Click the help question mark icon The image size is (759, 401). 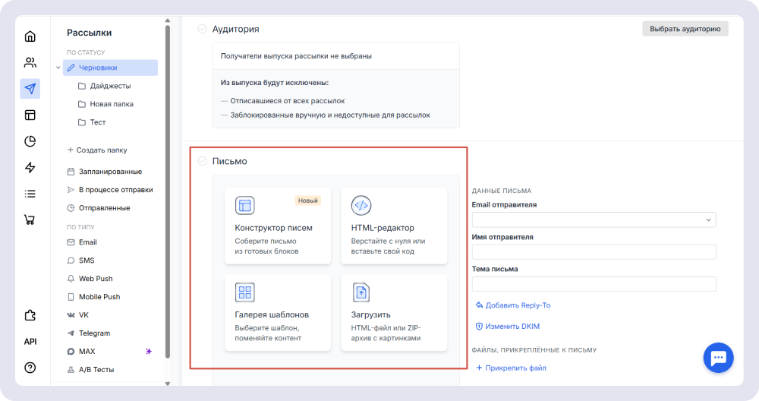(x=30, y=368)
